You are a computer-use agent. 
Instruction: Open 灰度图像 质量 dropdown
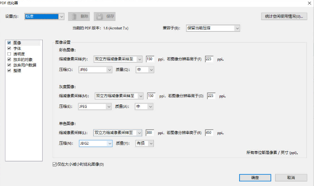tap(144, 107)
